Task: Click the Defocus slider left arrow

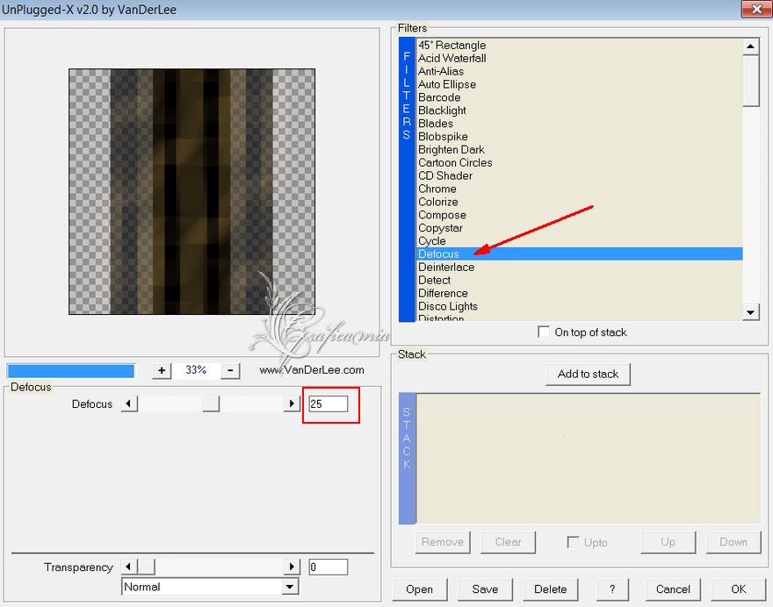Action: coord(129,403)
